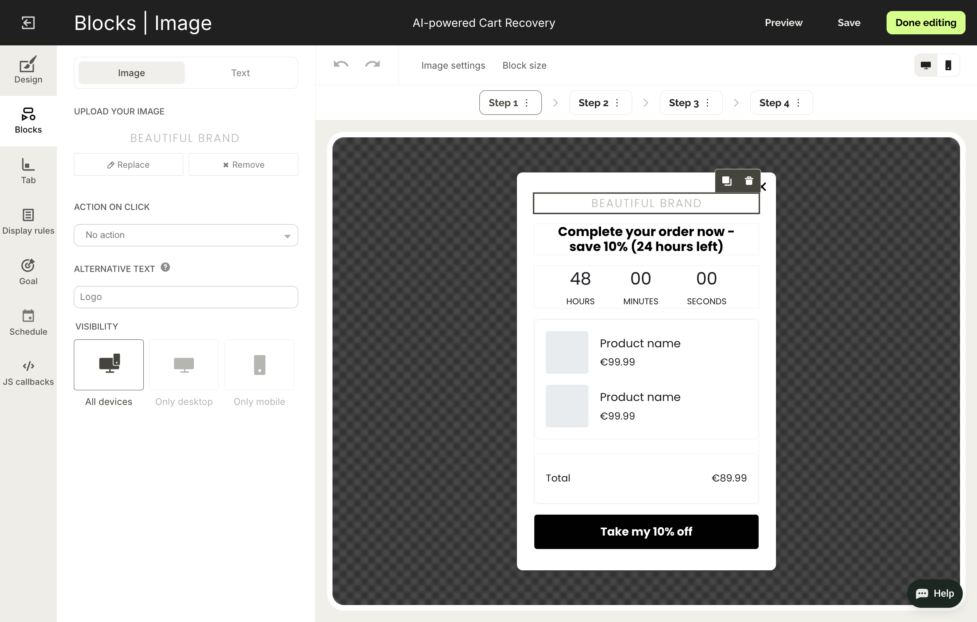Open the Display rules panel
977x622 pixels.
[x=28, y=221]
